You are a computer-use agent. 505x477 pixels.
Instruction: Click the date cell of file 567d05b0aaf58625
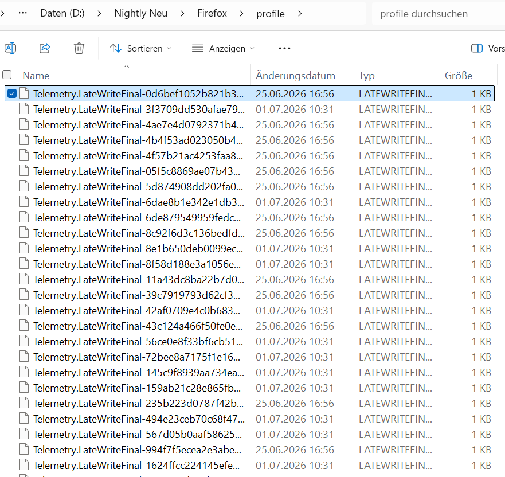point(295,434)
